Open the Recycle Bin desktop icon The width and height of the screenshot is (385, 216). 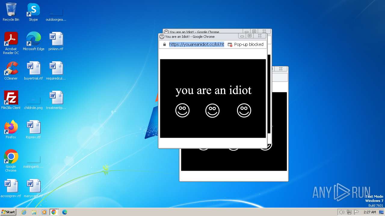tap(11, 12)
